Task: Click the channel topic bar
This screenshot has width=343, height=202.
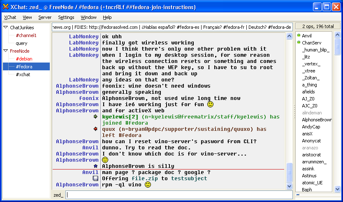Action: pyautogui.click(x=172, y=27)
